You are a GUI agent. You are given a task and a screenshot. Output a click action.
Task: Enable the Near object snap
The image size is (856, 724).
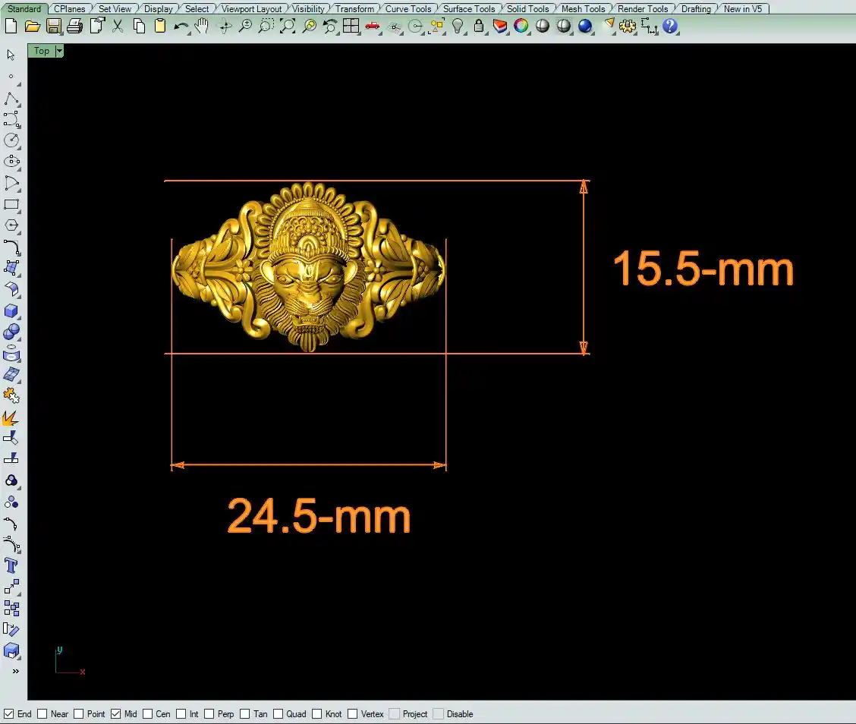point(42,714)
